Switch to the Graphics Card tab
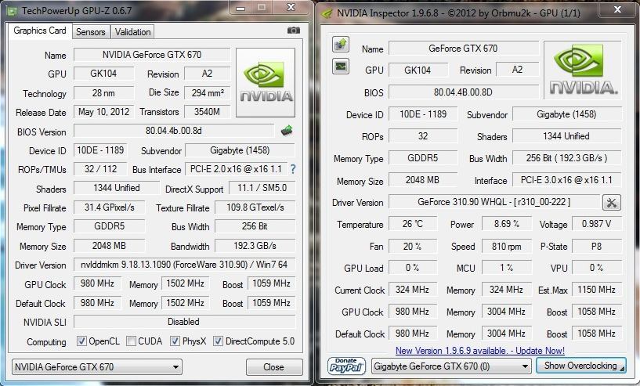 [x=40, y=31]
